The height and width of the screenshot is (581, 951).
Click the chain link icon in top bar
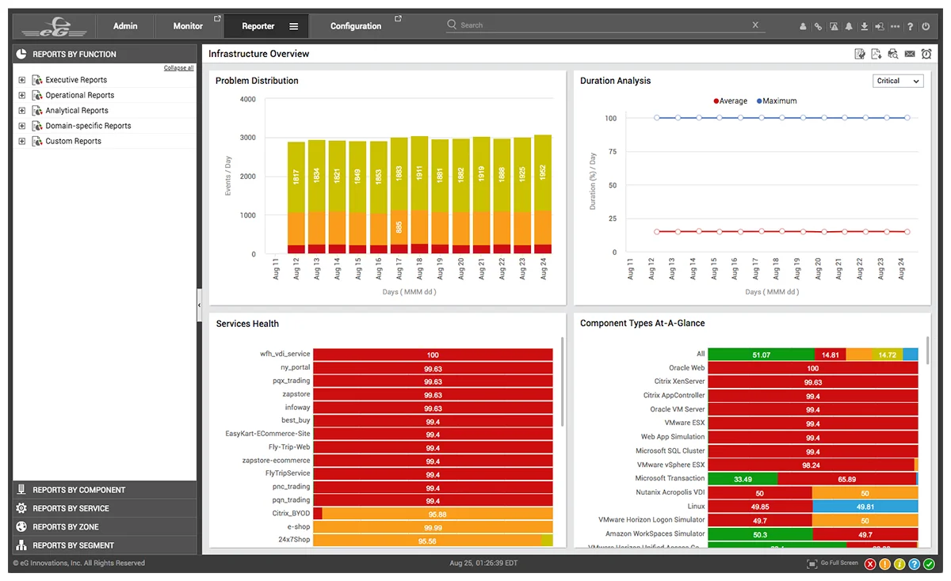point(818,26)
